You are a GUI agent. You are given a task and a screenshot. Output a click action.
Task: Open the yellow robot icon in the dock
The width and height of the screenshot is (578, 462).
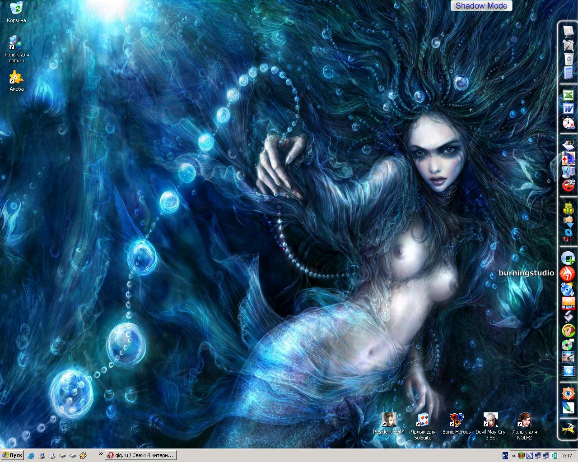[x=568, y=208]
